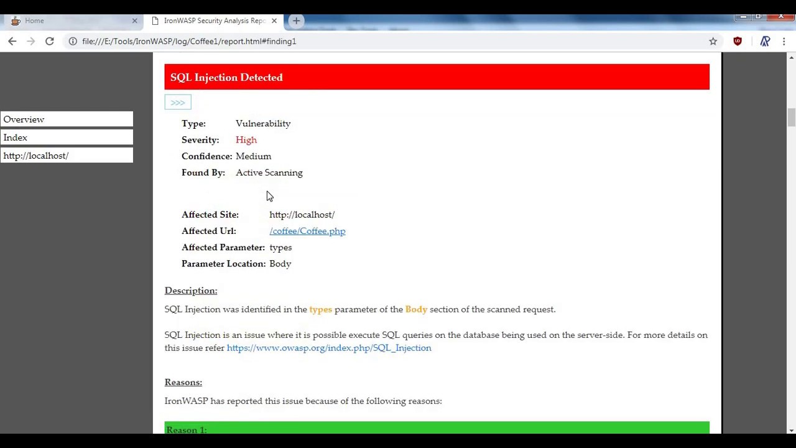Click the 'Medium' confidence value

click(253, 156)
